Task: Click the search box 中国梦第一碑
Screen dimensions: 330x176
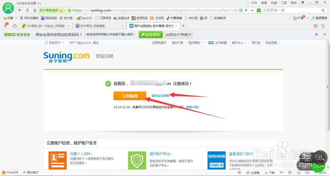Action: 291,10
